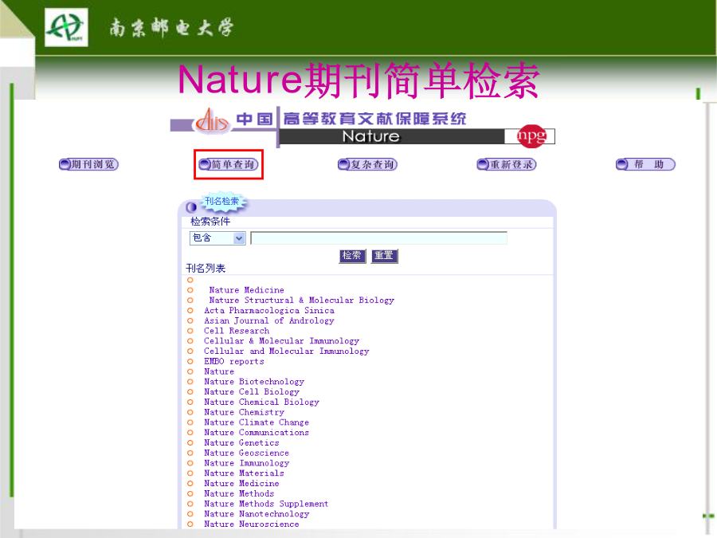Click the Nature Nanotechnology journal link
The height and width of the screenshot is (538, 717).
click(257, 514)
